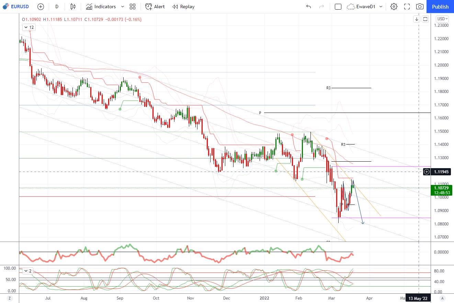Start bar Replay mode
Image resolution: width=454 pixels, height=303 pixels.
(x=183, y=7)
